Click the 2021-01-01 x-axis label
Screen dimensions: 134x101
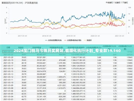coord(120,36)
